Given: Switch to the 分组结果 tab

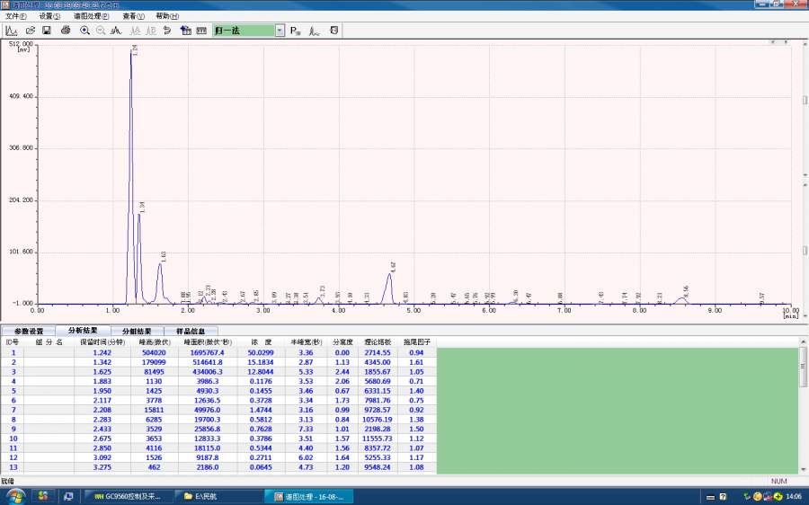Looking at the screenshot, I should point(137,332).
